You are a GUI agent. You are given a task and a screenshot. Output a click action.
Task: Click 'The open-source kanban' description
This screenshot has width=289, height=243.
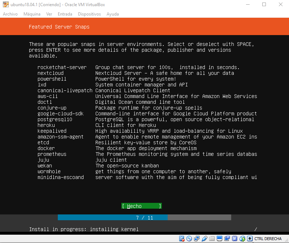coord(127,166)
